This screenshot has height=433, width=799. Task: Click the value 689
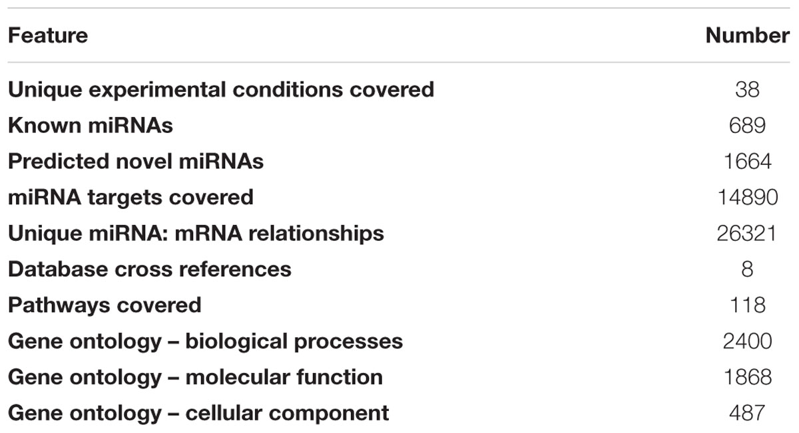tap(747, 125)
